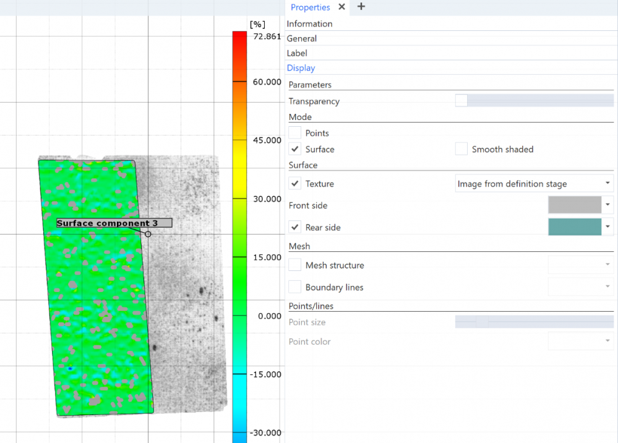
Task: Click the Rear side teal color swatch
Action: (x=575, y=227)
